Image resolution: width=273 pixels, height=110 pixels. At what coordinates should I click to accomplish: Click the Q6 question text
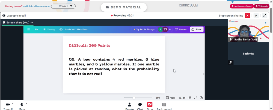(114, 67)
